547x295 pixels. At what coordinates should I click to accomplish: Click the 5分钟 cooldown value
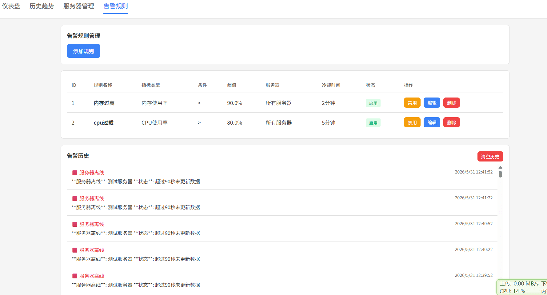pos(329,123)
